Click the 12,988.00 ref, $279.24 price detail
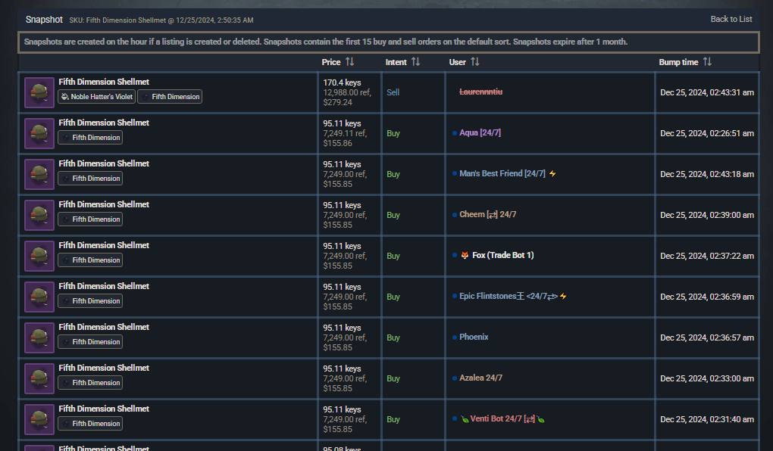This screenshot has width=773, height=451. coord(346,98)
